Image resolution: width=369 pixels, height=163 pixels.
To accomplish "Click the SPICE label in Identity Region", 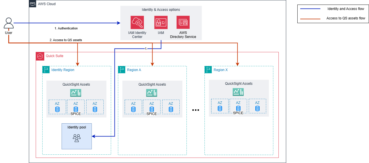I will tap(76, 114).
